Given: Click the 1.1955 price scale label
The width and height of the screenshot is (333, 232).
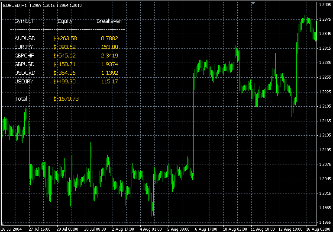Looking at the screenshot, I should (325, 222).
